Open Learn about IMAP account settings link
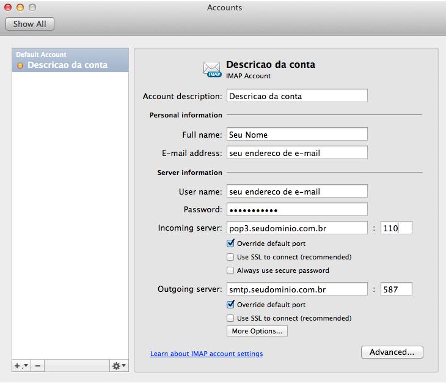 coord(207,354)
